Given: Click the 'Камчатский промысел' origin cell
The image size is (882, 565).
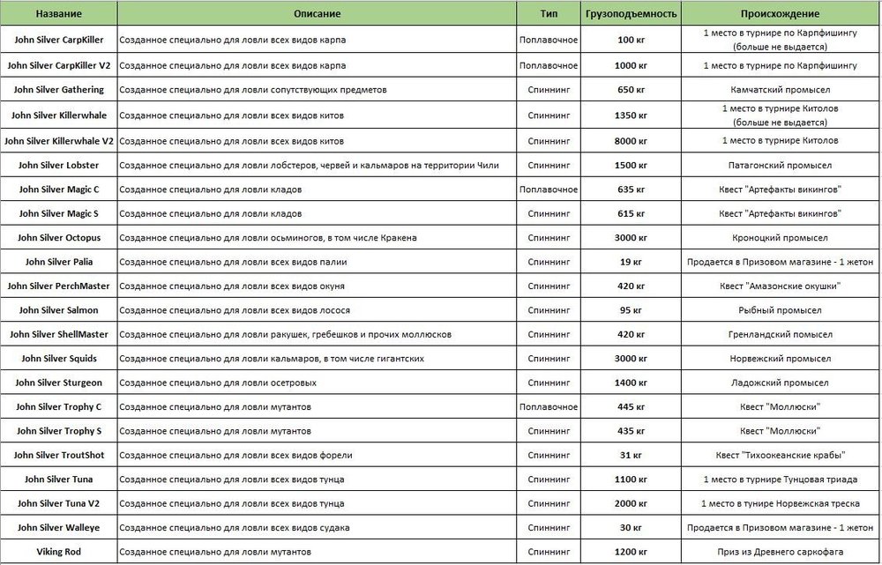Looking at the screenshot, I should click(780, 90).
